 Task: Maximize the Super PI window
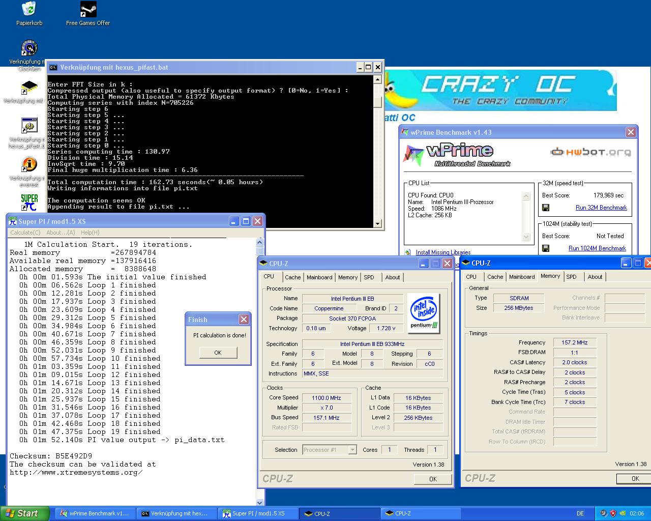click(x=246, y=221)
